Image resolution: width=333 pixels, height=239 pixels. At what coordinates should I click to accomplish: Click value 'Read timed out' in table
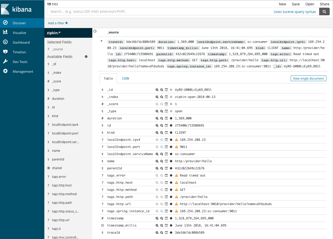tap(193, 175)
